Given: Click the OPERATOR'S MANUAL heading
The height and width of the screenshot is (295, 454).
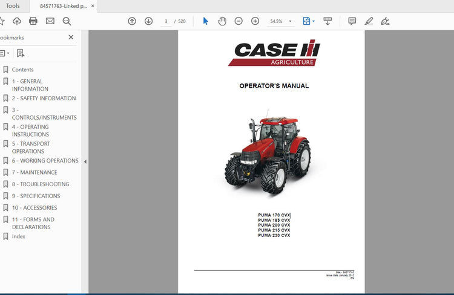Looking at the screenshot, I should 274,86.
